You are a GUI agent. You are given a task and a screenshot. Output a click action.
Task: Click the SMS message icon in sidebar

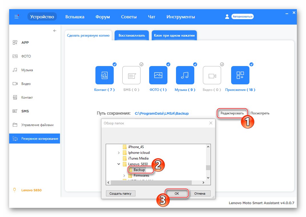click(15, 111)
